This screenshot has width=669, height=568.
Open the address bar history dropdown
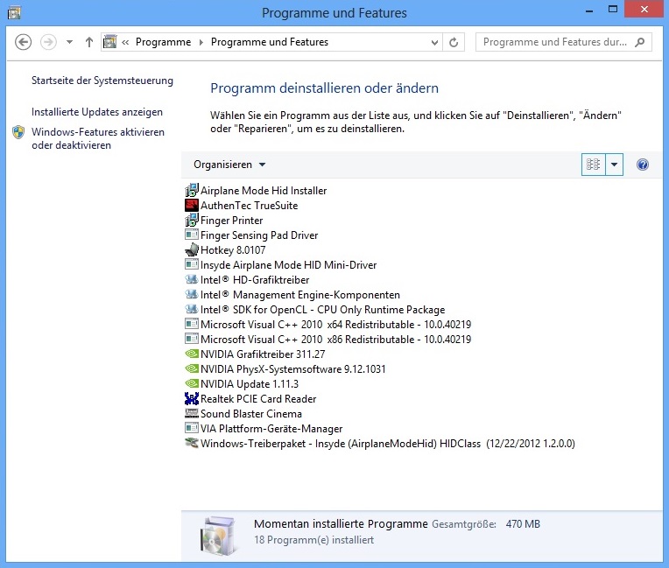(x=434, y=42)
